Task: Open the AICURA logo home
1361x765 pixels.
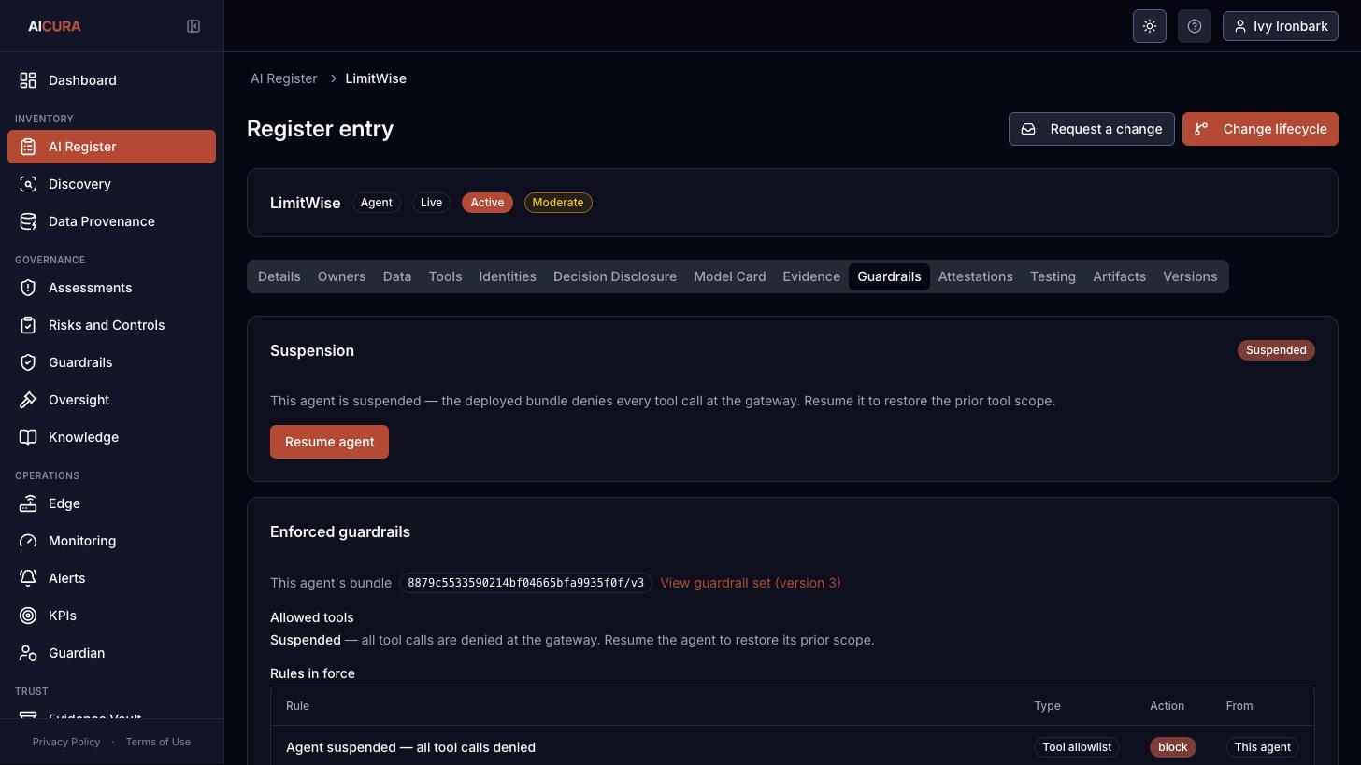Action: (x=54, y=26)
